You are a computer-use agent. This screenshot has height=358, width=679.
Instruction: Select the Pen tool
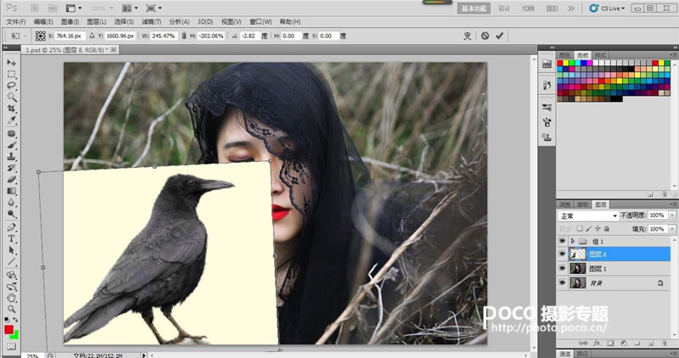tap(11, 227)
